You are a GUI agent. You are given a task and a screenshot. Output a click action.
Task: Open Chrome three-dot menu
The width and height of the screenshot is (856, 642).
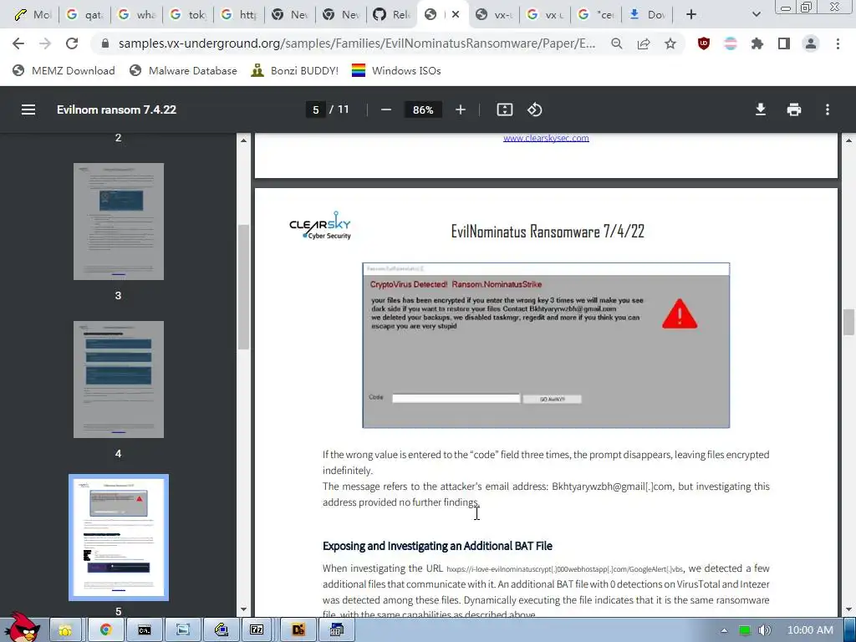click(838, 43)
